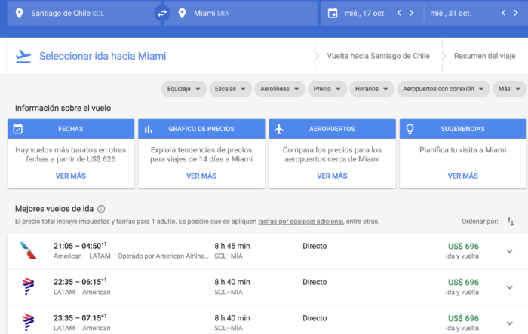Expand Aeropuertos con conexión filter

click(442, 89)
